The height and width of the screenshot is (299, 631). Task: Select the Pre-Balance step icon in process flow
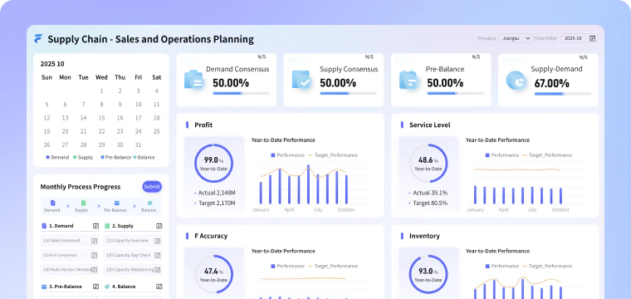pyautogui.click(x=117, y=203)
